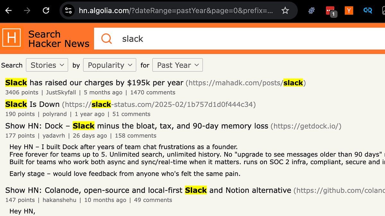The height and width of the screenshot is (216, 385).
Task: Expand the Past Year date range selector
Action: coord(177,65)
